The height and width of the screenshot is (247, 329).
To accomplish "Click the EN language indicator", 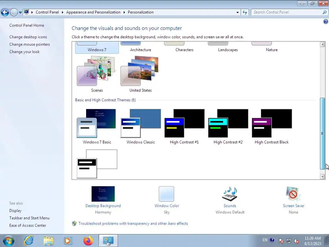I will pyautogui.click(x=265, y=240).
